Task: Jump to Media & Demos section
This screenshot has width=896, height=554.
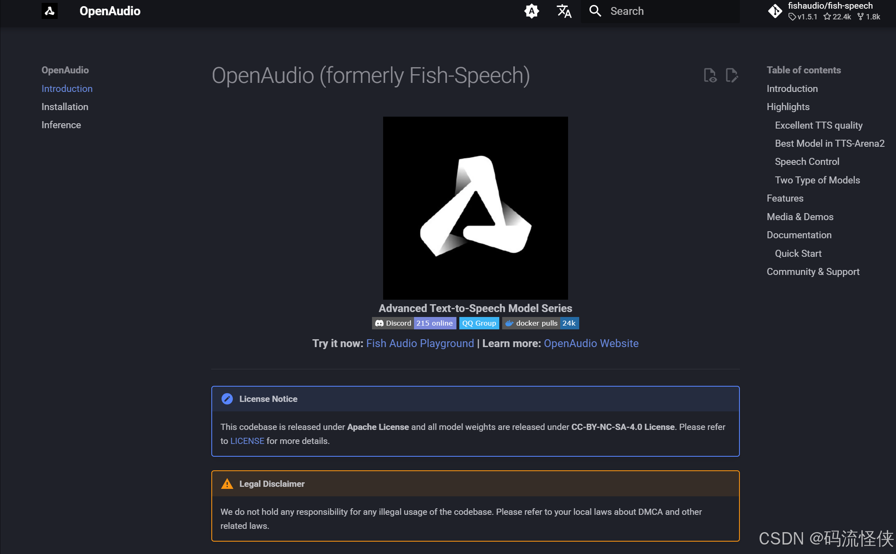Action: [x=800, y=217]
